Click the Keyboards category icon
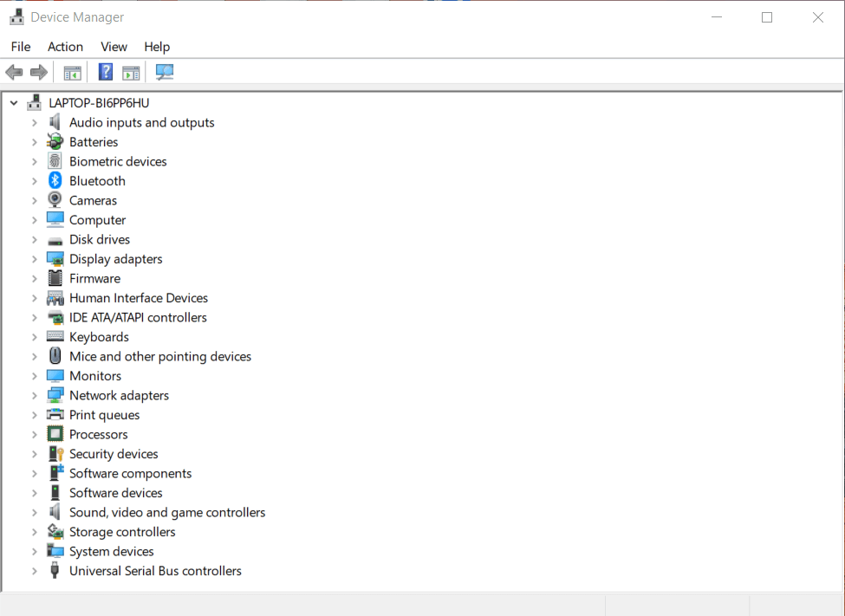The image size is (845, 616). point(55,336)
